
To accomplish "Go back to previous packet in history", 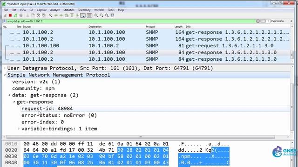I will click(56, 15).
